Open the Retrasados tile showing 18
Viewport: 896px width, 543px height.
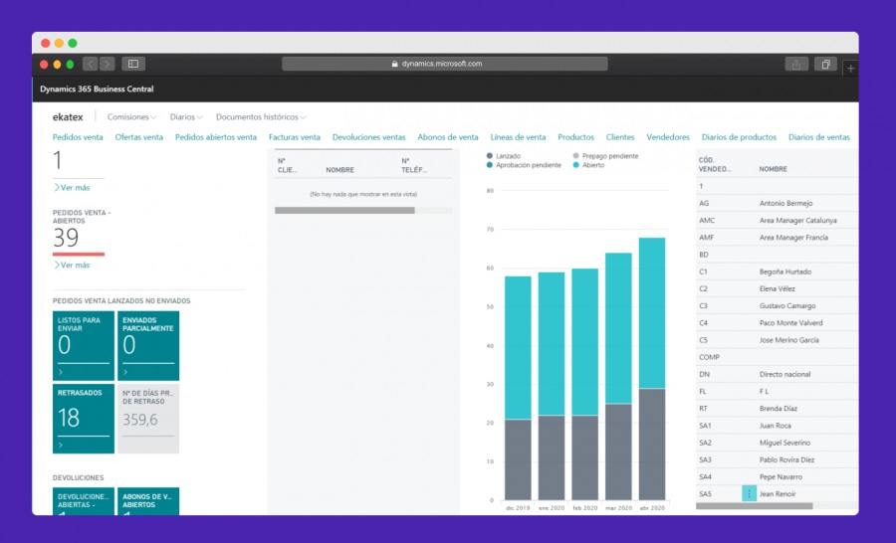[x=84, y=419]
